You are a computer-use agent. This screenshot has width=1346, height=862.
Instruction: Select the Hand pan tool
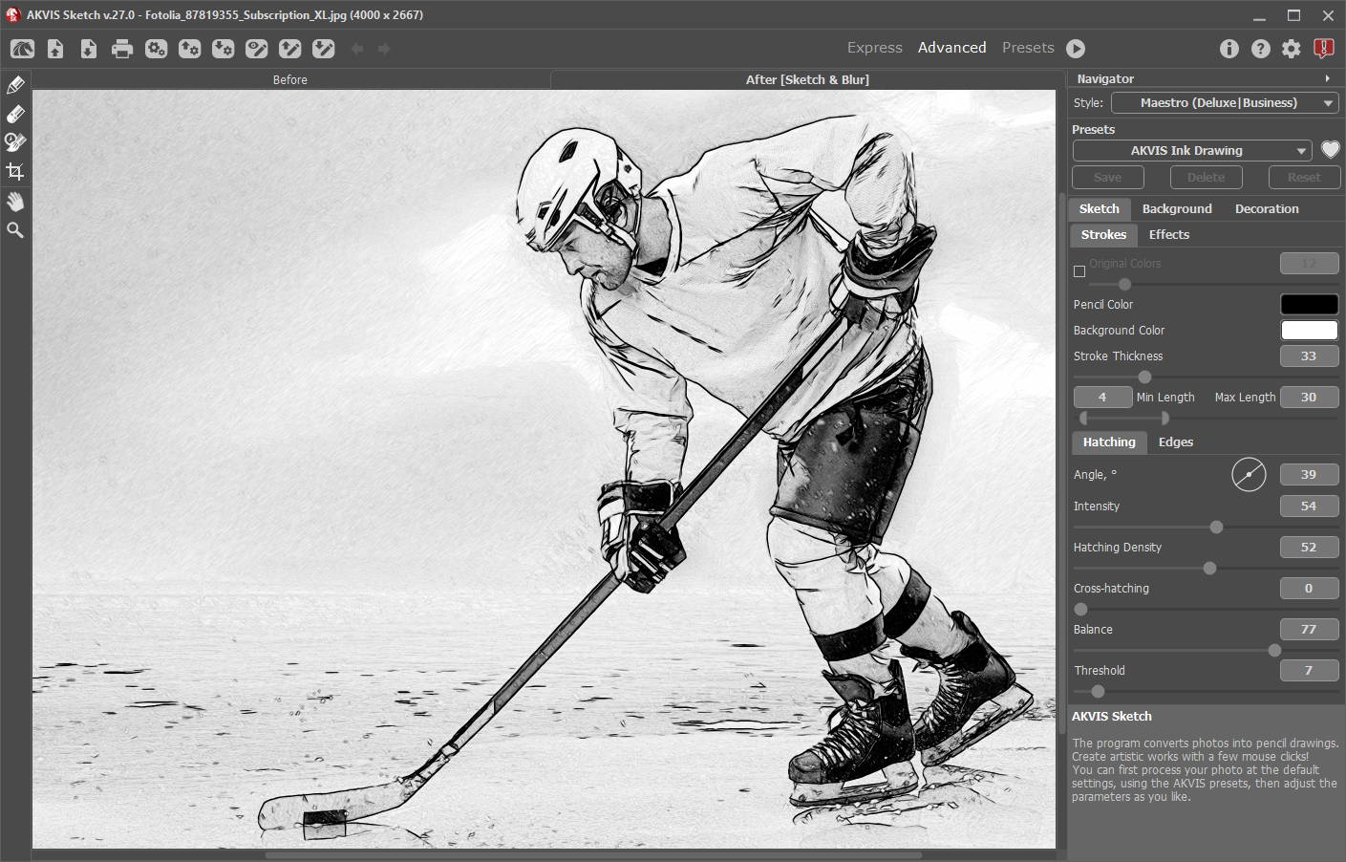point(15,202)
